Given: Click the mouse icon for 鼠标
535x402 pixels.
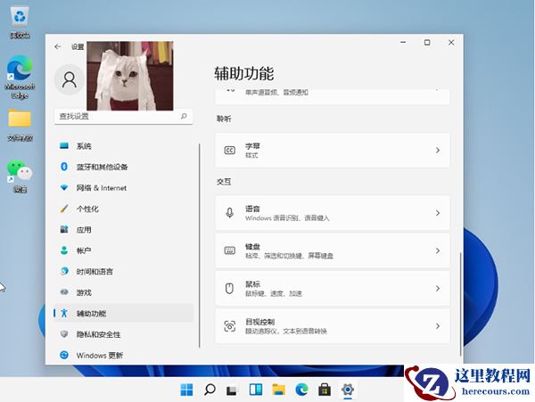Looking at the screenshot, I should 230,289.
